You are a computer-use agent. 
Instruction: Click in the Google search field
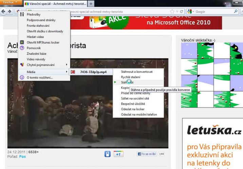(214, 11)
